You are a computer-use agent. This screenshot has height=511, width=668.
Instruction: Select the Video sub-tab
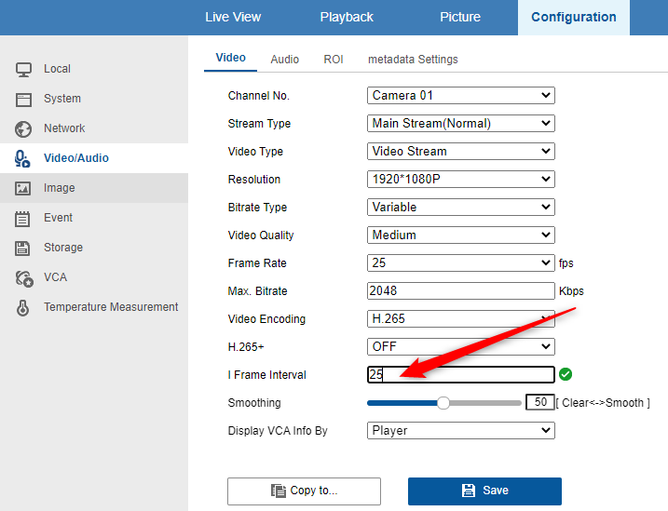click(x=230, y=59)
